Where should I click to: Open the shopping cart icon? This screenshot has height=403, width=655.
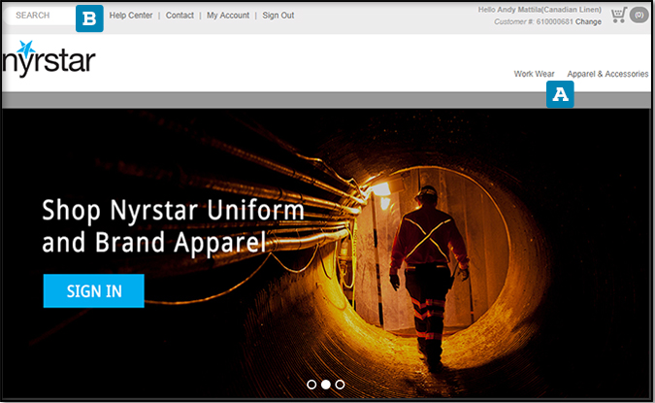click(x=618, y=15)
